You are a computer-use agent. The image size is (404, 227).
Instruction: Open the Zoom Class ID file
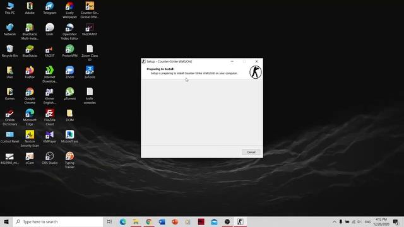(x=90, y=53)
